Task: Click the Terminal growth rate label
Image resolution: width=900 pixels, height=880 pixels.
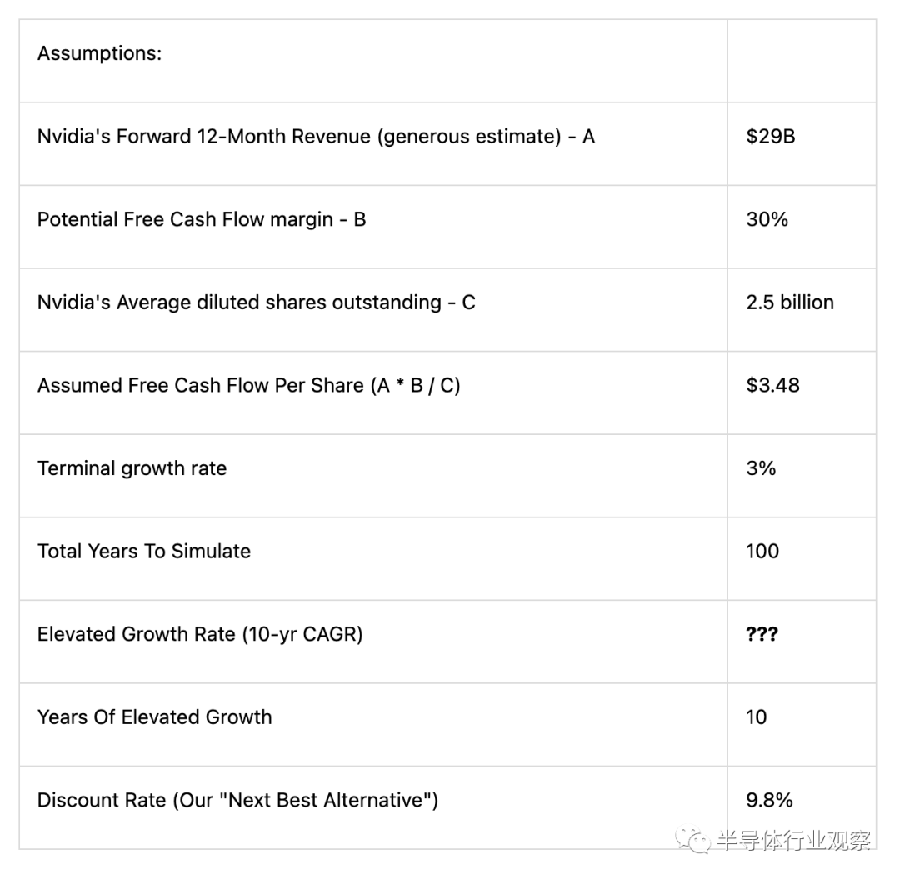Action: (132, 468)
